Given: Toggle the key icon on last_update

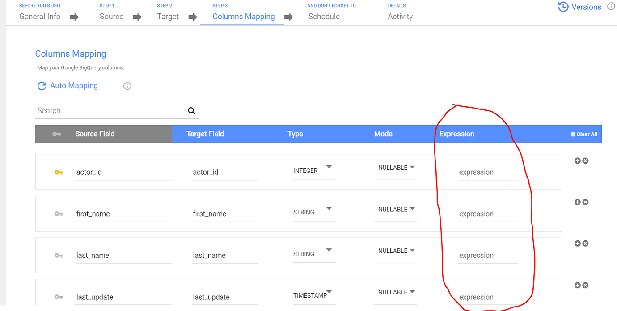Looking at the screenshot, I should [x=59, y=297].
